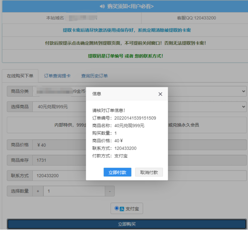Click the green 提取码是订单编号 notice
The height and width of the screenshot is (231, 248).
[126, 56]
